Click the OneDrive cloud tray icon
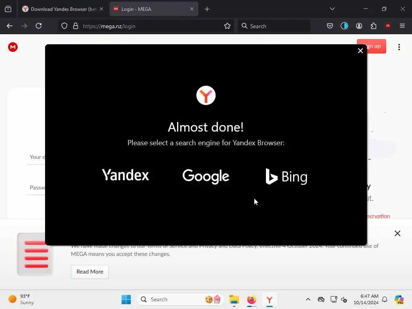412x309 pixels. (321, 299)
